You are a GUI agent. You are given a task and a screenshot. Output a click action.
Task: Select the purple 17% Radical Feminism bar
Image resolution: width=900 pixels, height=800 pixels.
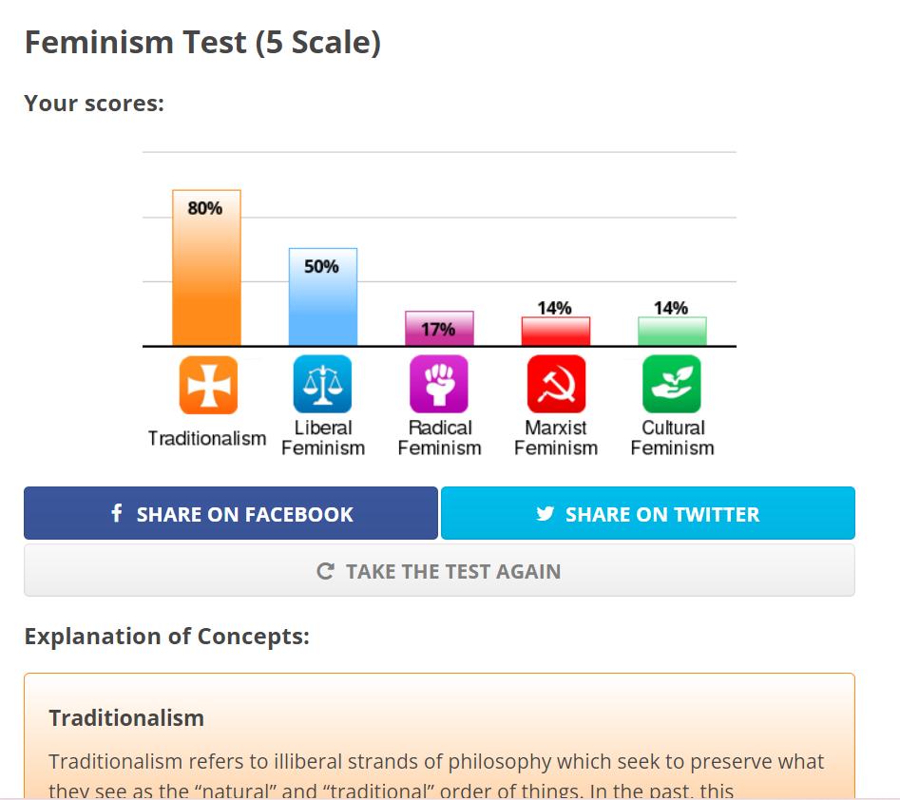(439, 330)
